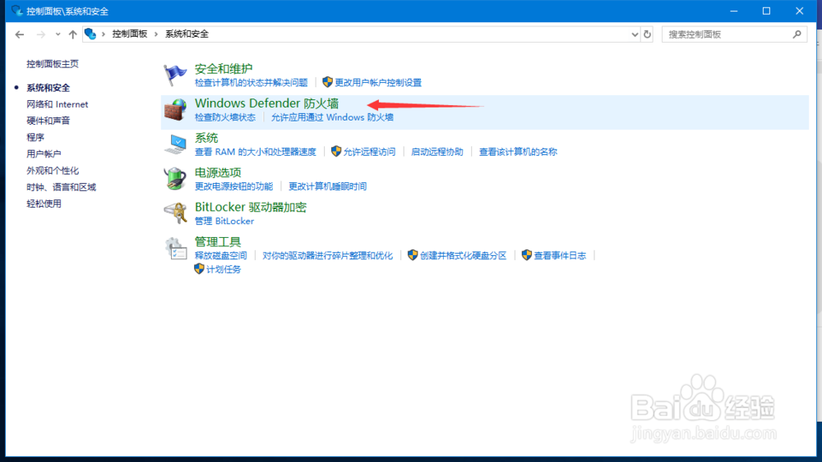Image resolution: width=822 pixels, height=462 pixels.
Task: Click the BitLocker keys and lock icon
Action: coord(175,213)
